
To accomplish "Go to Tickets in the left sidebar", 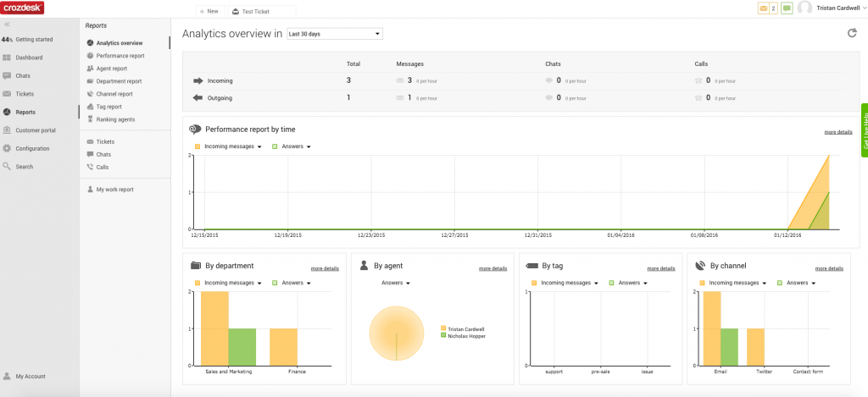I will tap(25, 94).
